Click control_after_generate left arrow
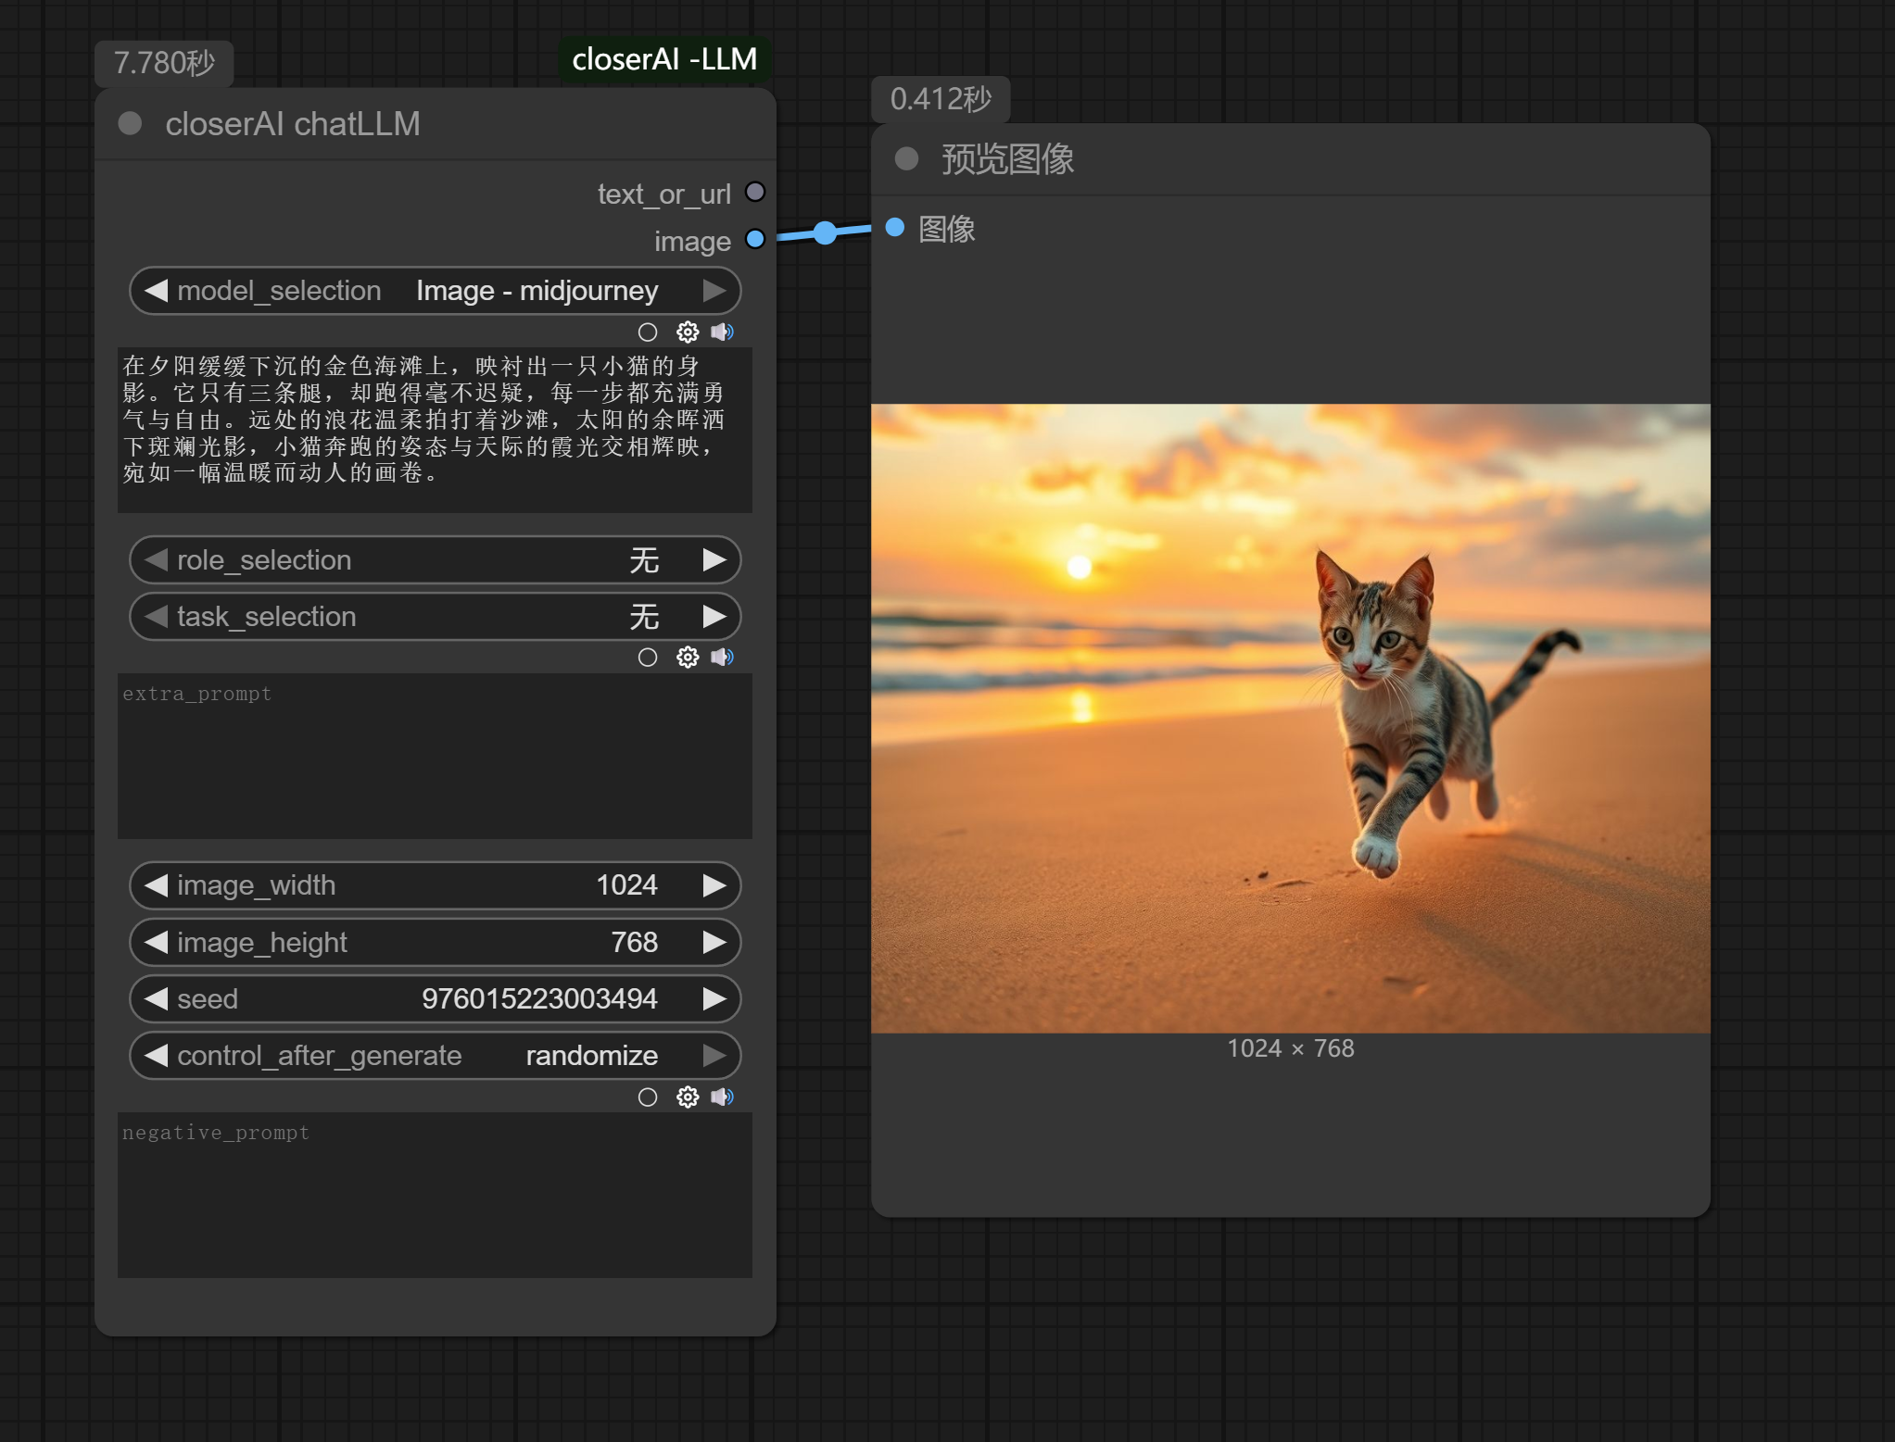 156,1056
